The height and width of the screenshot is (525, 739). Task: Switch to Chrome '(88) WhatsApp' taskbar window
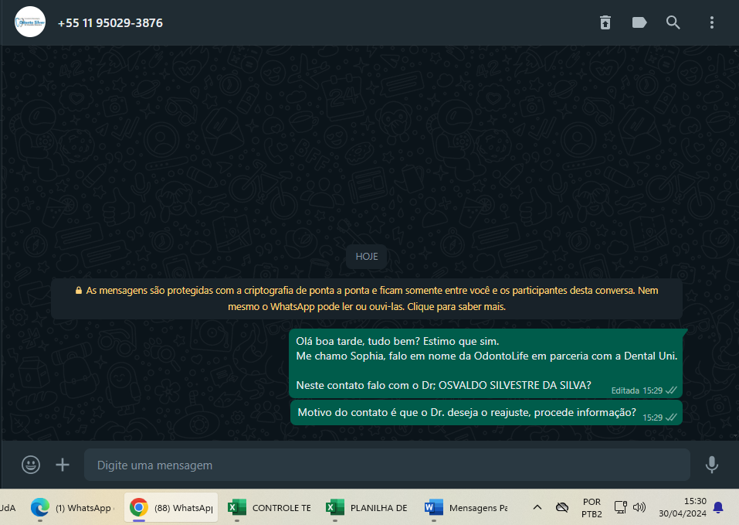click(171, 507)
